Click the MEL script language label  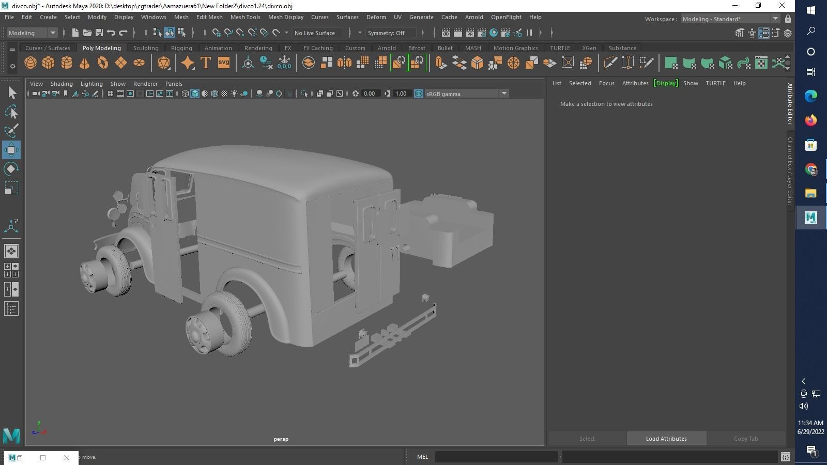click(422, 457)
